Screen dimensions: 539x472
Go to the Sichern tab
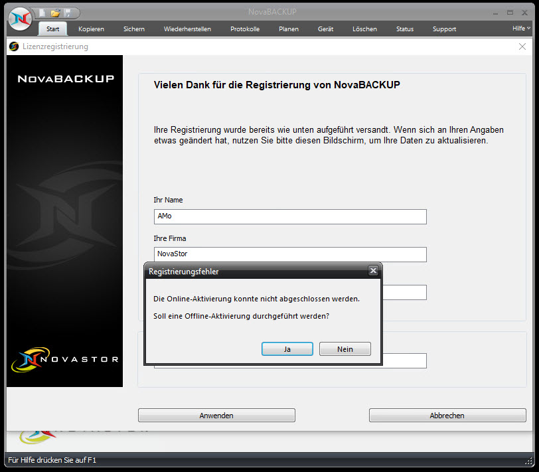(x=134, y=29)
